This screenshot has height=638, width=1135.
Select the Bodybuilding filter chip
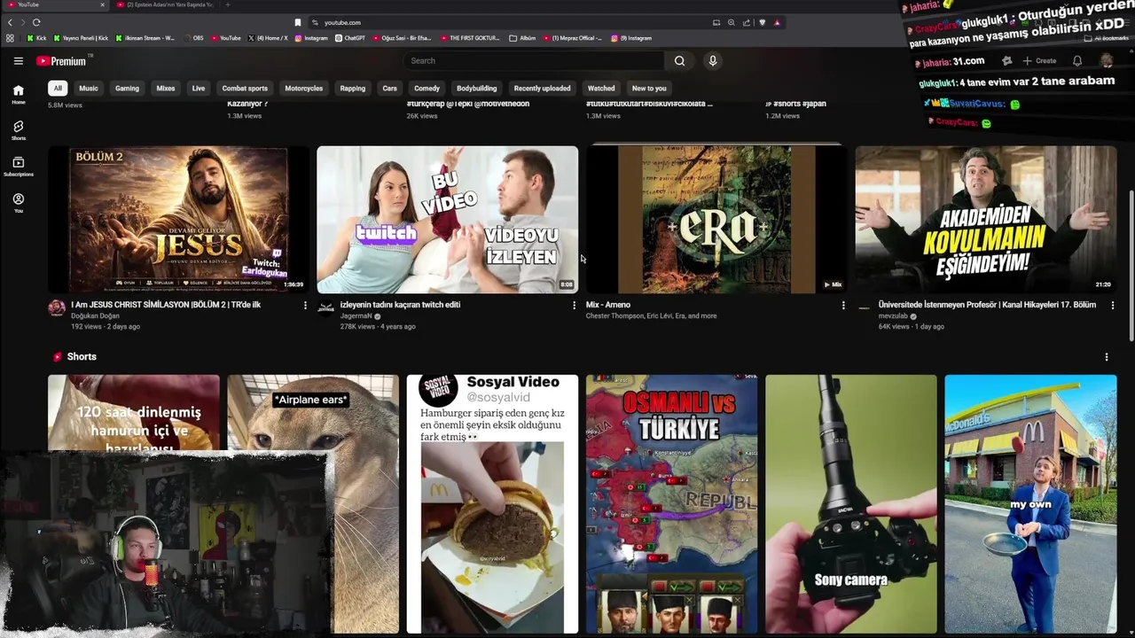click(477, 89)
